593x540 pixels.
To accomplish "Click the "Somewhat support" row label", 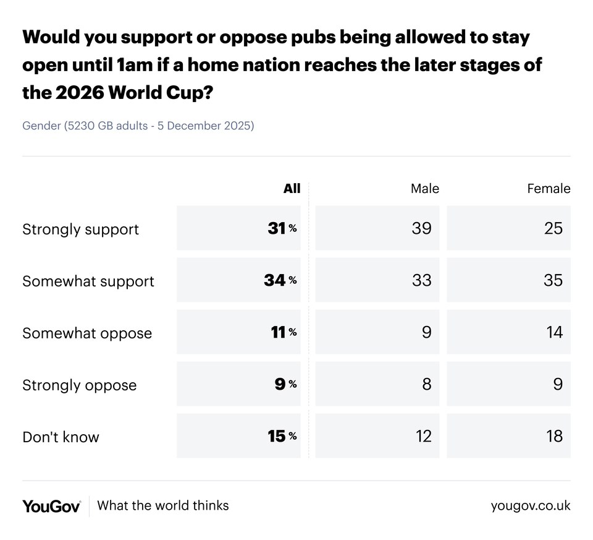I will pos(88,281).
